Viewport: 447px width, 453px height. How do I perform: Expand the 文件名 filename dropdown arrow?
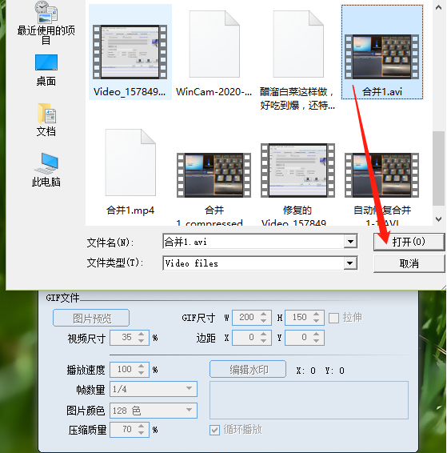tap(350, 242)
